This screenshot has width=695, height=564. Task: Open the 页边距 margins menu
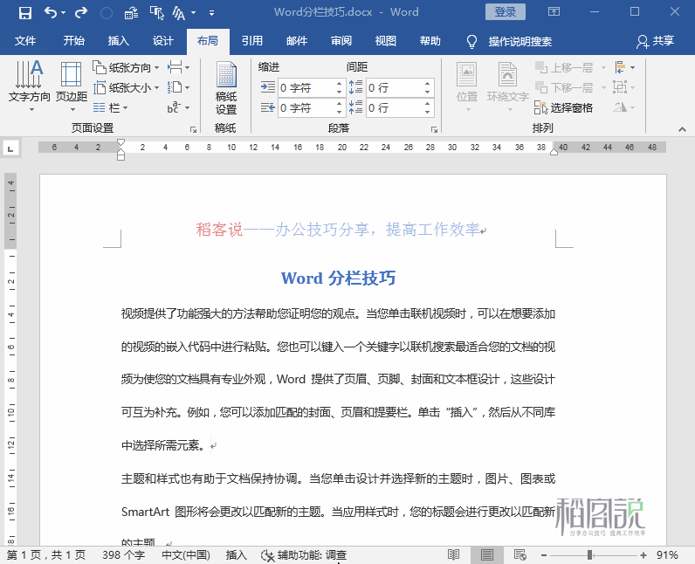coord(72,86)
